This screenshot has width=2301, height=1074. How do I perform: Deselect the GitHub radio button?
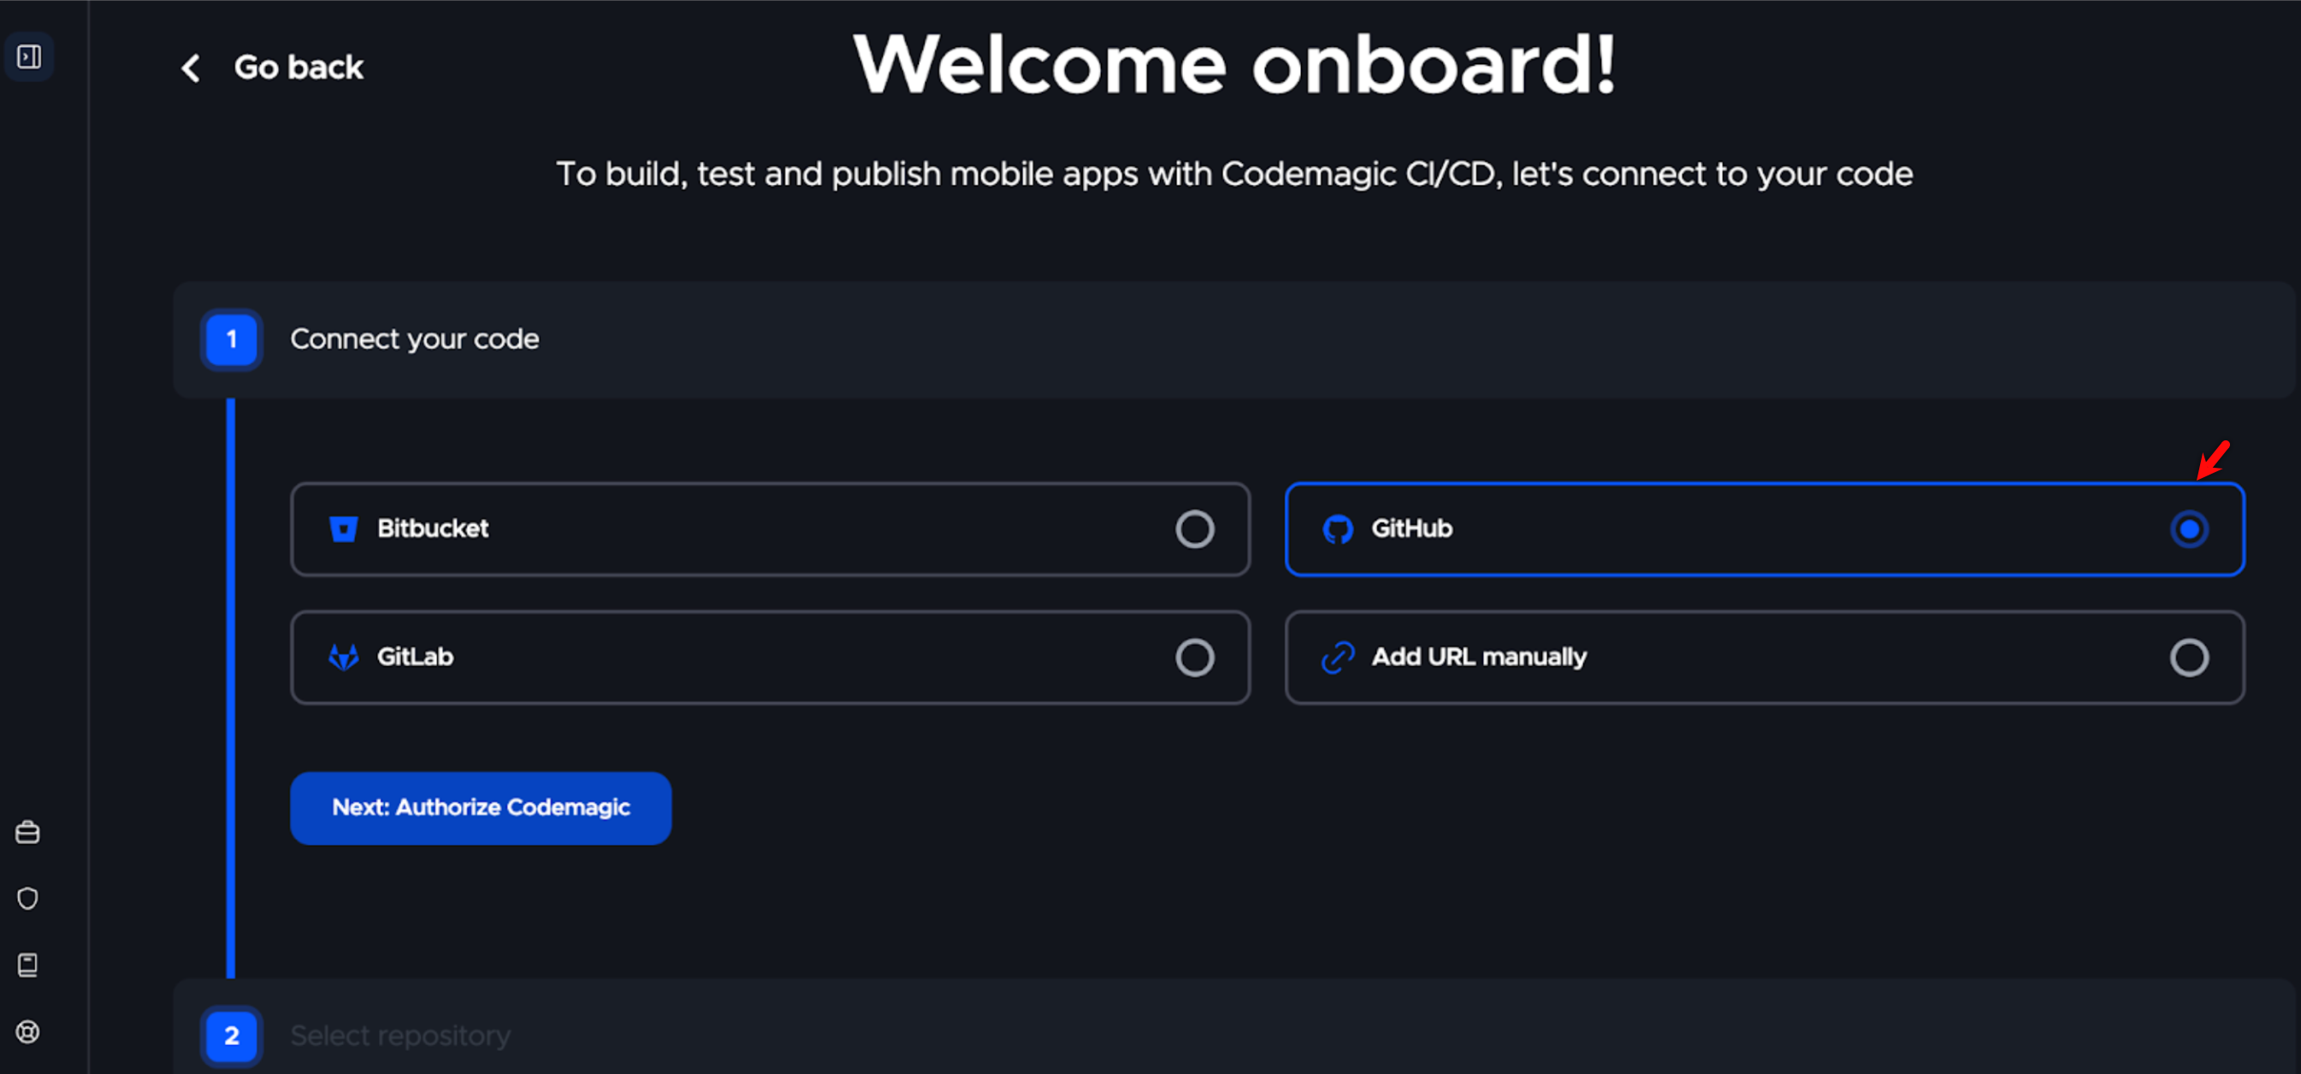[x=2191, y=528]
